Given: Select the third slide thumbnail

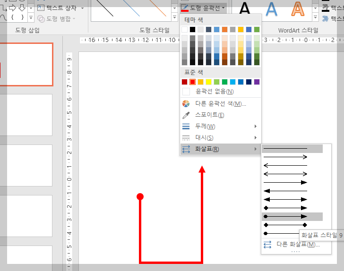Looking at the screenshot, I should [x=26, y=166].
